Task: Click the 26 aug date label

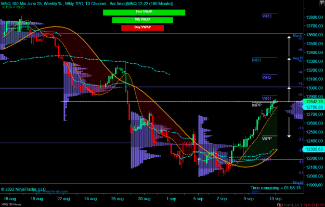Action: [x=118, y=199]
